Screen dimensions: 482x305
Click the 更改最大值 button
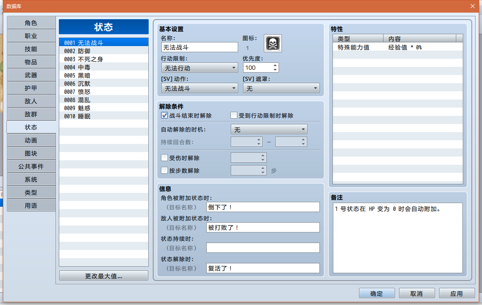(x=104, y=276)
